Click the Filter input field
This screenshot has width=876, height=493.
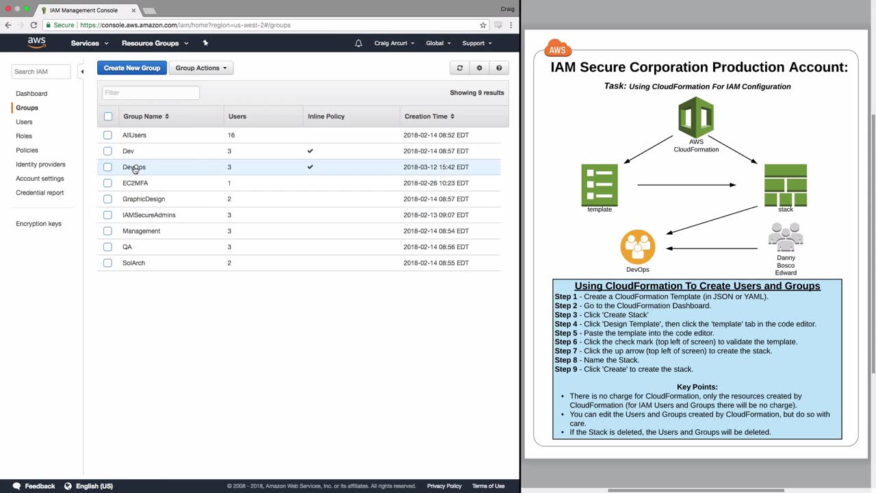151,92
